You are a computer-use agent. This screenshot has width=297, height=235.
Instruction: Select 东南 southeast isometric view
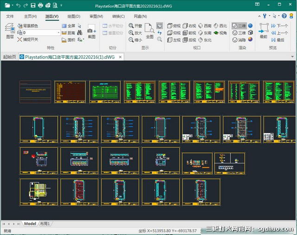[x=205, y=33]
